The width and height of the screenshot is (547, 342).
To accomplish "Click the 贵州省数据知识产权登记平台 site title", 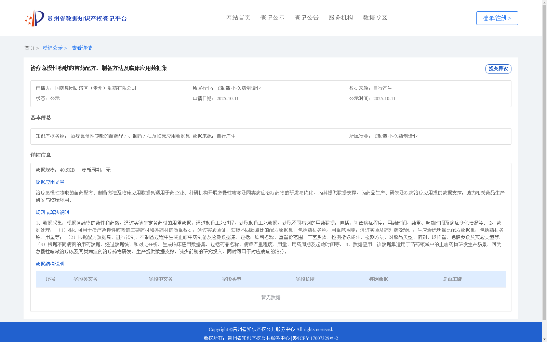I will (x=87, y=19).
